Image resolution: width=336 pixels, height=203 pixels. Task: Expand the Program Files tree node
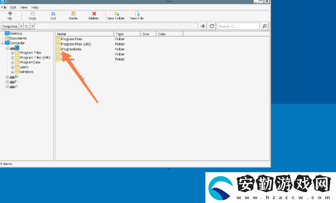13,53
